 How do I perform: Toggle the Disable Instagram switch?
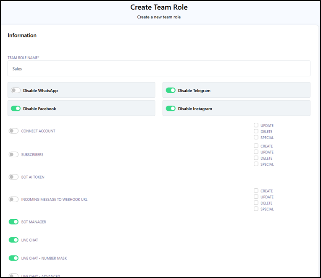pos(171,109)
